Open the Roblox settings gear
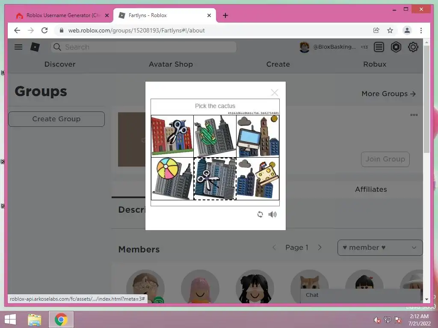 pyautogui.click(x=413, y=47)
